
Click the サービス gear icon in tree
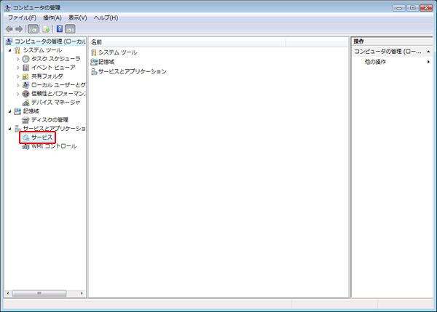point(25,137)
